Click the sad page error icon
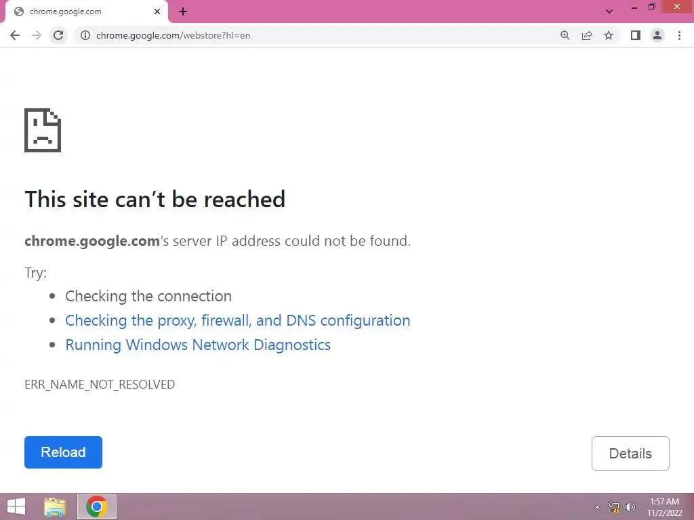The image size is (694, 520). coord(43,130)
